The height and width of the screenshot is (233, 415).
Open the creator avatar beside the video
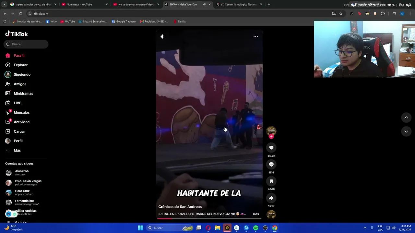coord(271,130)
